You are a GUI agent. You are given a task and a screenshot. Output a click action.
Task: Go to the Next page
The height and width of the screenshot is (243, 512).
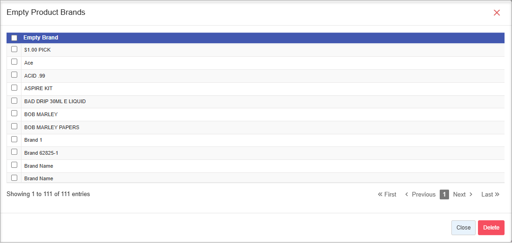point(463,195)
